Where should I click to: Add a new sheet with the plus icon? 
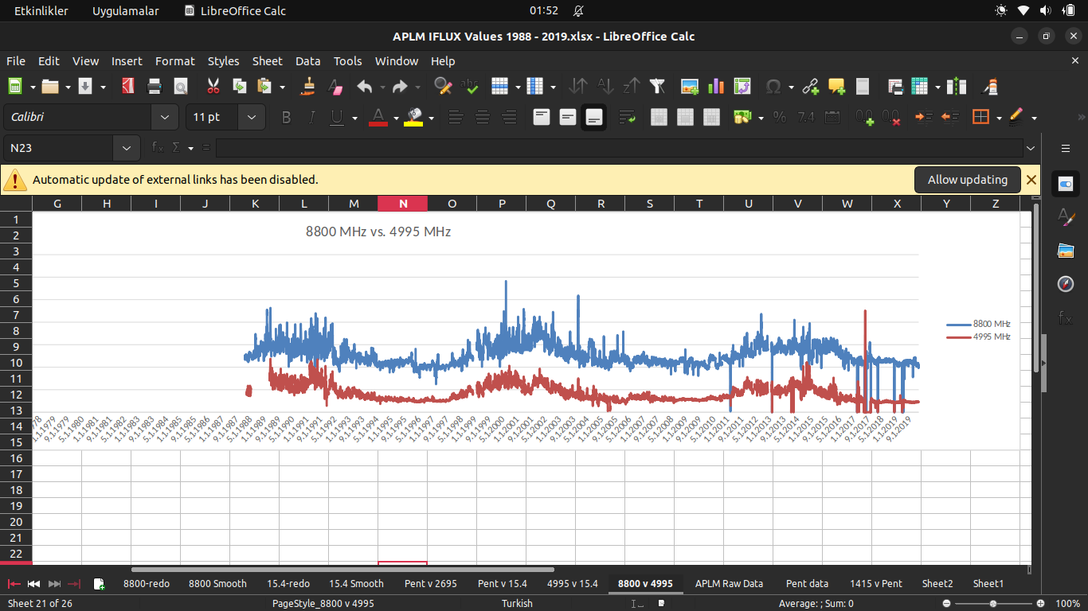coord(100,584)
